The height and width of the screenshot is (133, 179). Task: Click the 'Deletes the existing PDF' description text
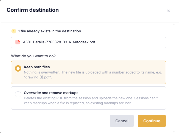click(91, 101)
